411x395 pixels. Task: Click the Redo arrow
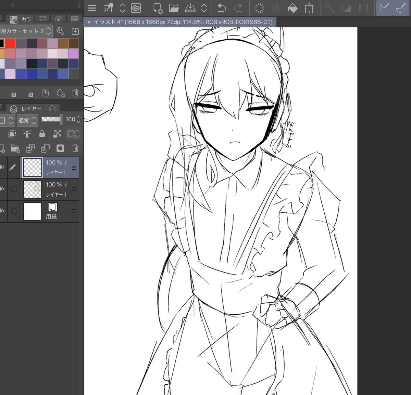(238, 8)
